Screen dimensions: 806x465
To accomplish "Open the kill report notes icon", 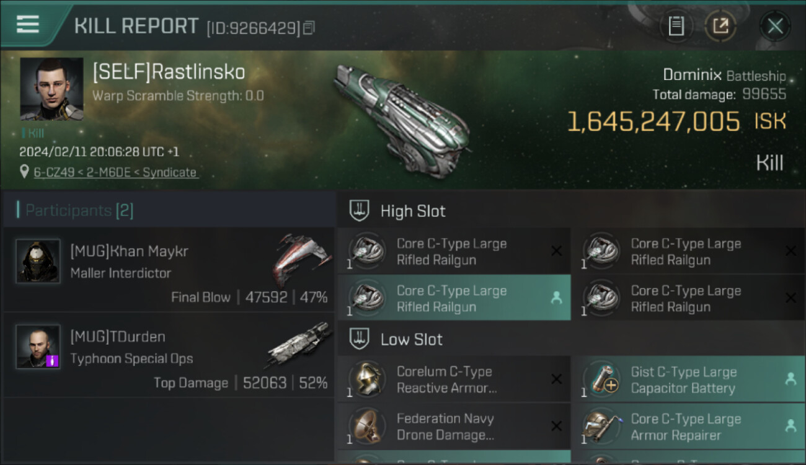I will pyautogui.click(x=676, y=26).
